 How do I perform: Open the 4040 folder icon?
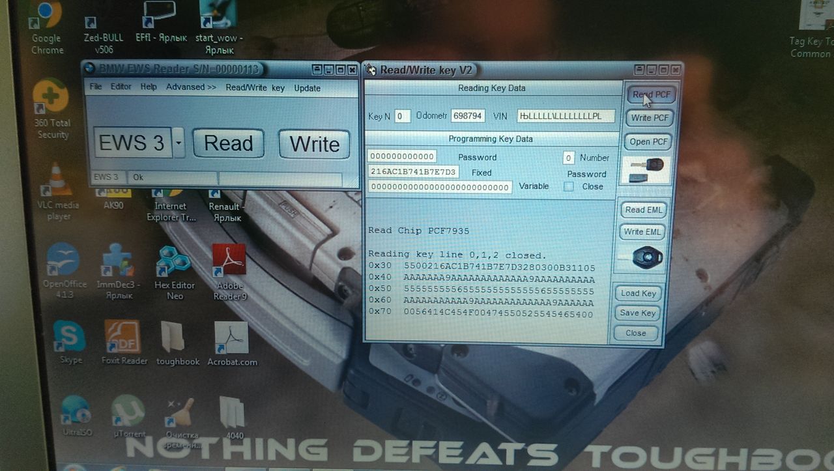click(x=233, y=418)
